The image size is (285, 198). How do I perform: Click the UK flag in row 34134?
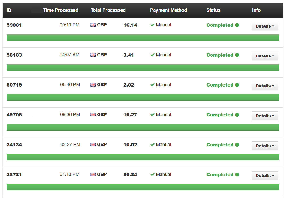(93, 145)
